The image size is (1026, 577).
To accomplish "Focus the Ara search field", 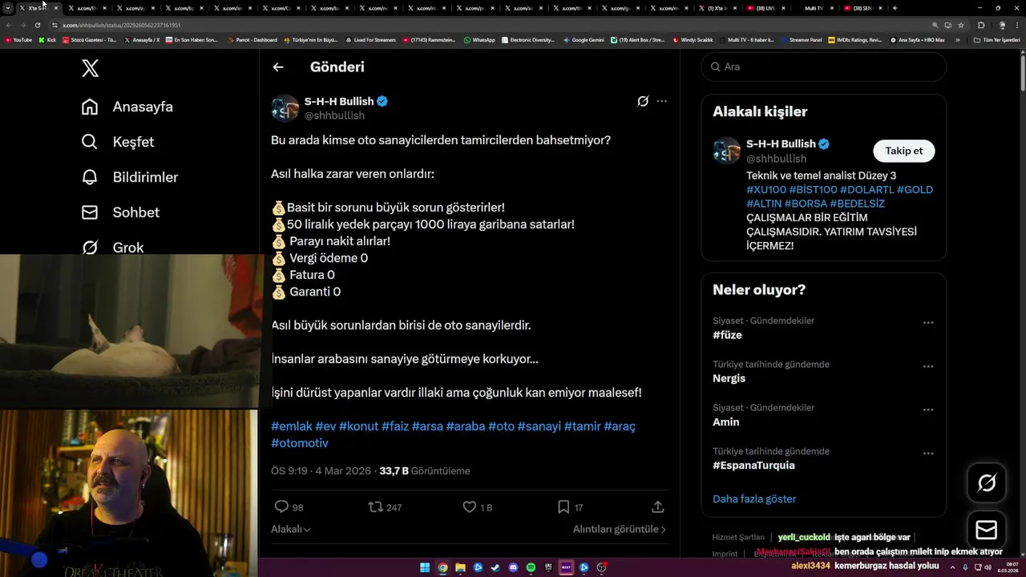I will pyautogui.click(x=824, y=67).
